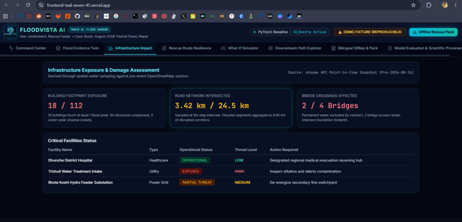Open the Reddit bookmark icon
The width and height of the screenshot is (462, 222).
pyautogui.click(x=38, y=16)
